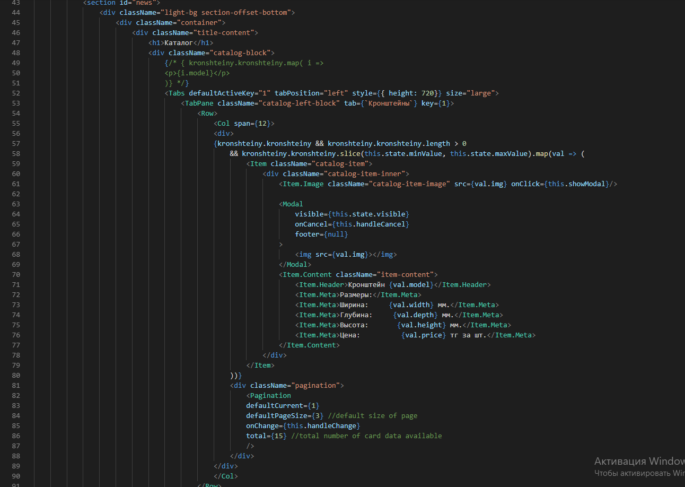This screenshot has height=487, width=685.
Task: Click the Col span={12} tag
Action: coord(244,123)
